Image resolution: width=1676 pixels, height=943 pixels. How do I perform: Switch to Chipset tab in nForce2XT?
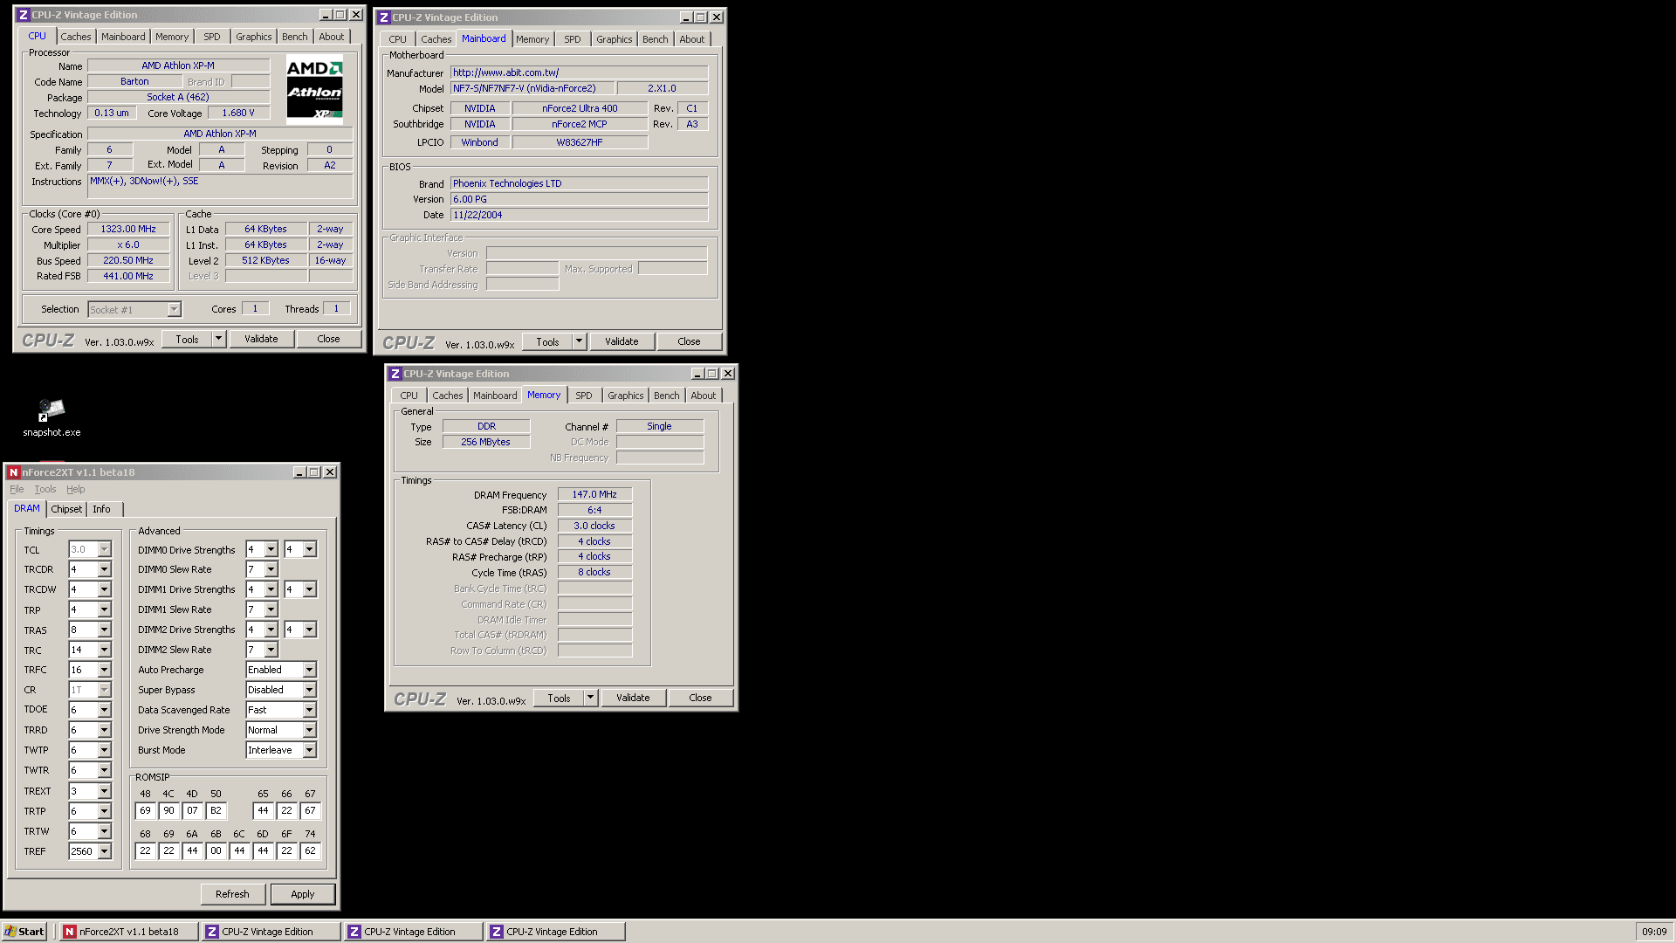tap(66, 509)
